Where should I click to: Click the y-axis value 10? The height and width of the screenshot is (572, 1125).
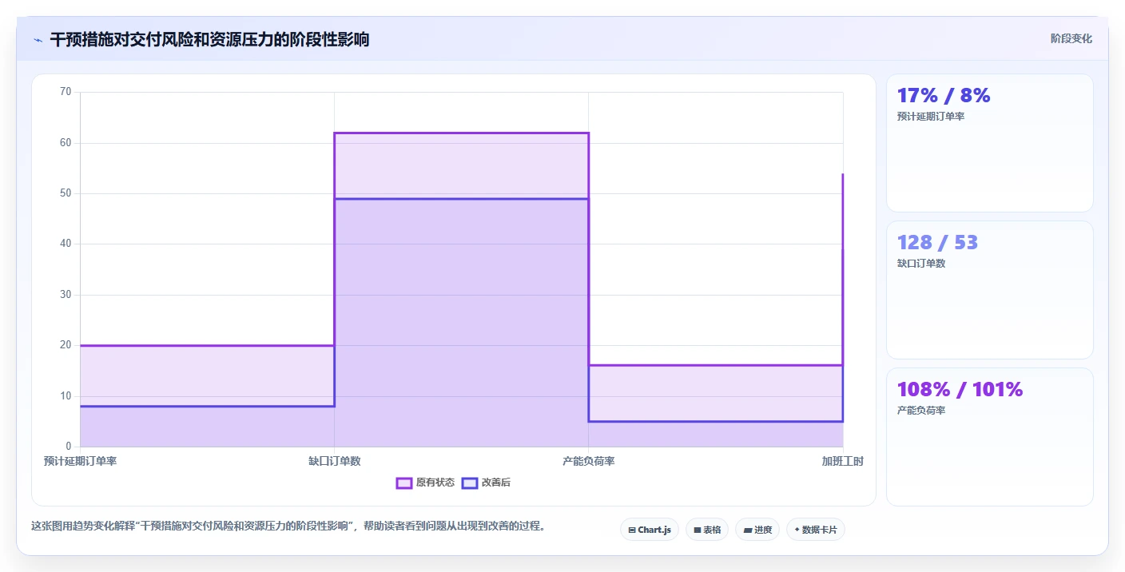coord(66,396)
